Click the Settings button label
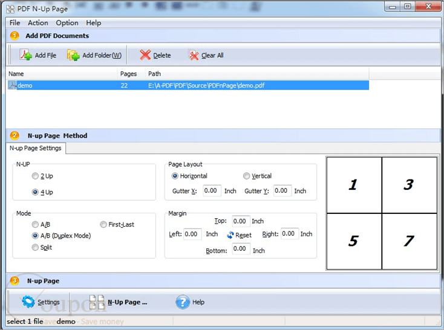Screen dimensions: 444x330 pyautogui.click(x=49, y=302)
